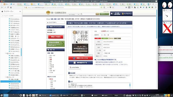Click the blue 資料請求をする button
The height and width of the screenshot is (97, 173).
click(81, 63)
